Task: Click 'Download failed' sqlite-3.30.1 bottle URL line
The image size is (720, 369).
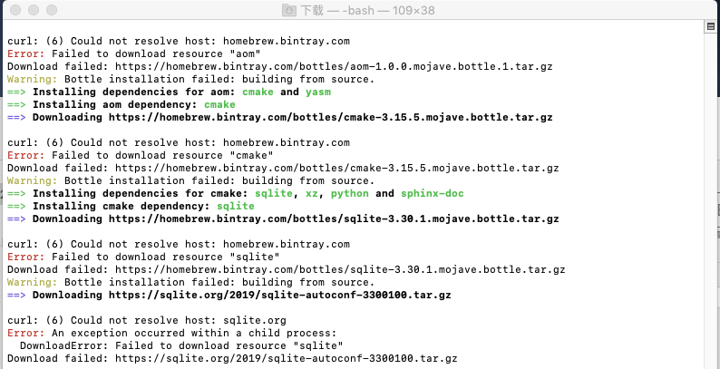Action: pos(286,269)
